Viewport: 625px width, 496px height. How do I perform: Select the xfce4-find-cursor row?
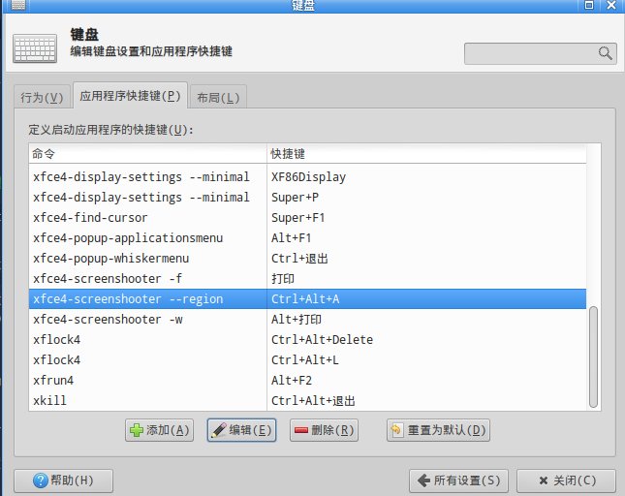click(307, 218)
